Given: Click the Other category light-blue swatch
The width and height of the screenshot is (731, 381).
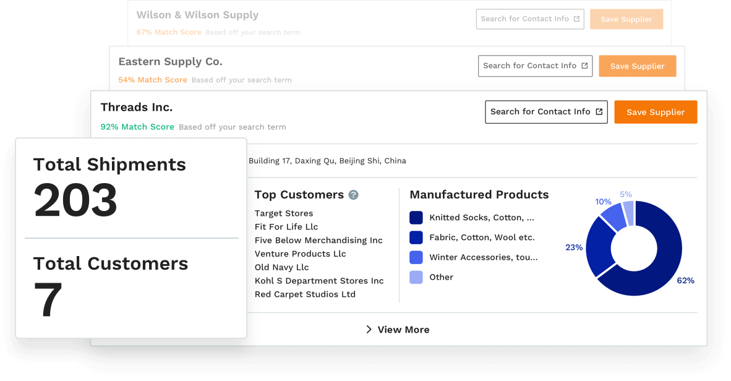Looking at the screenshot, I should pos(416,278).
